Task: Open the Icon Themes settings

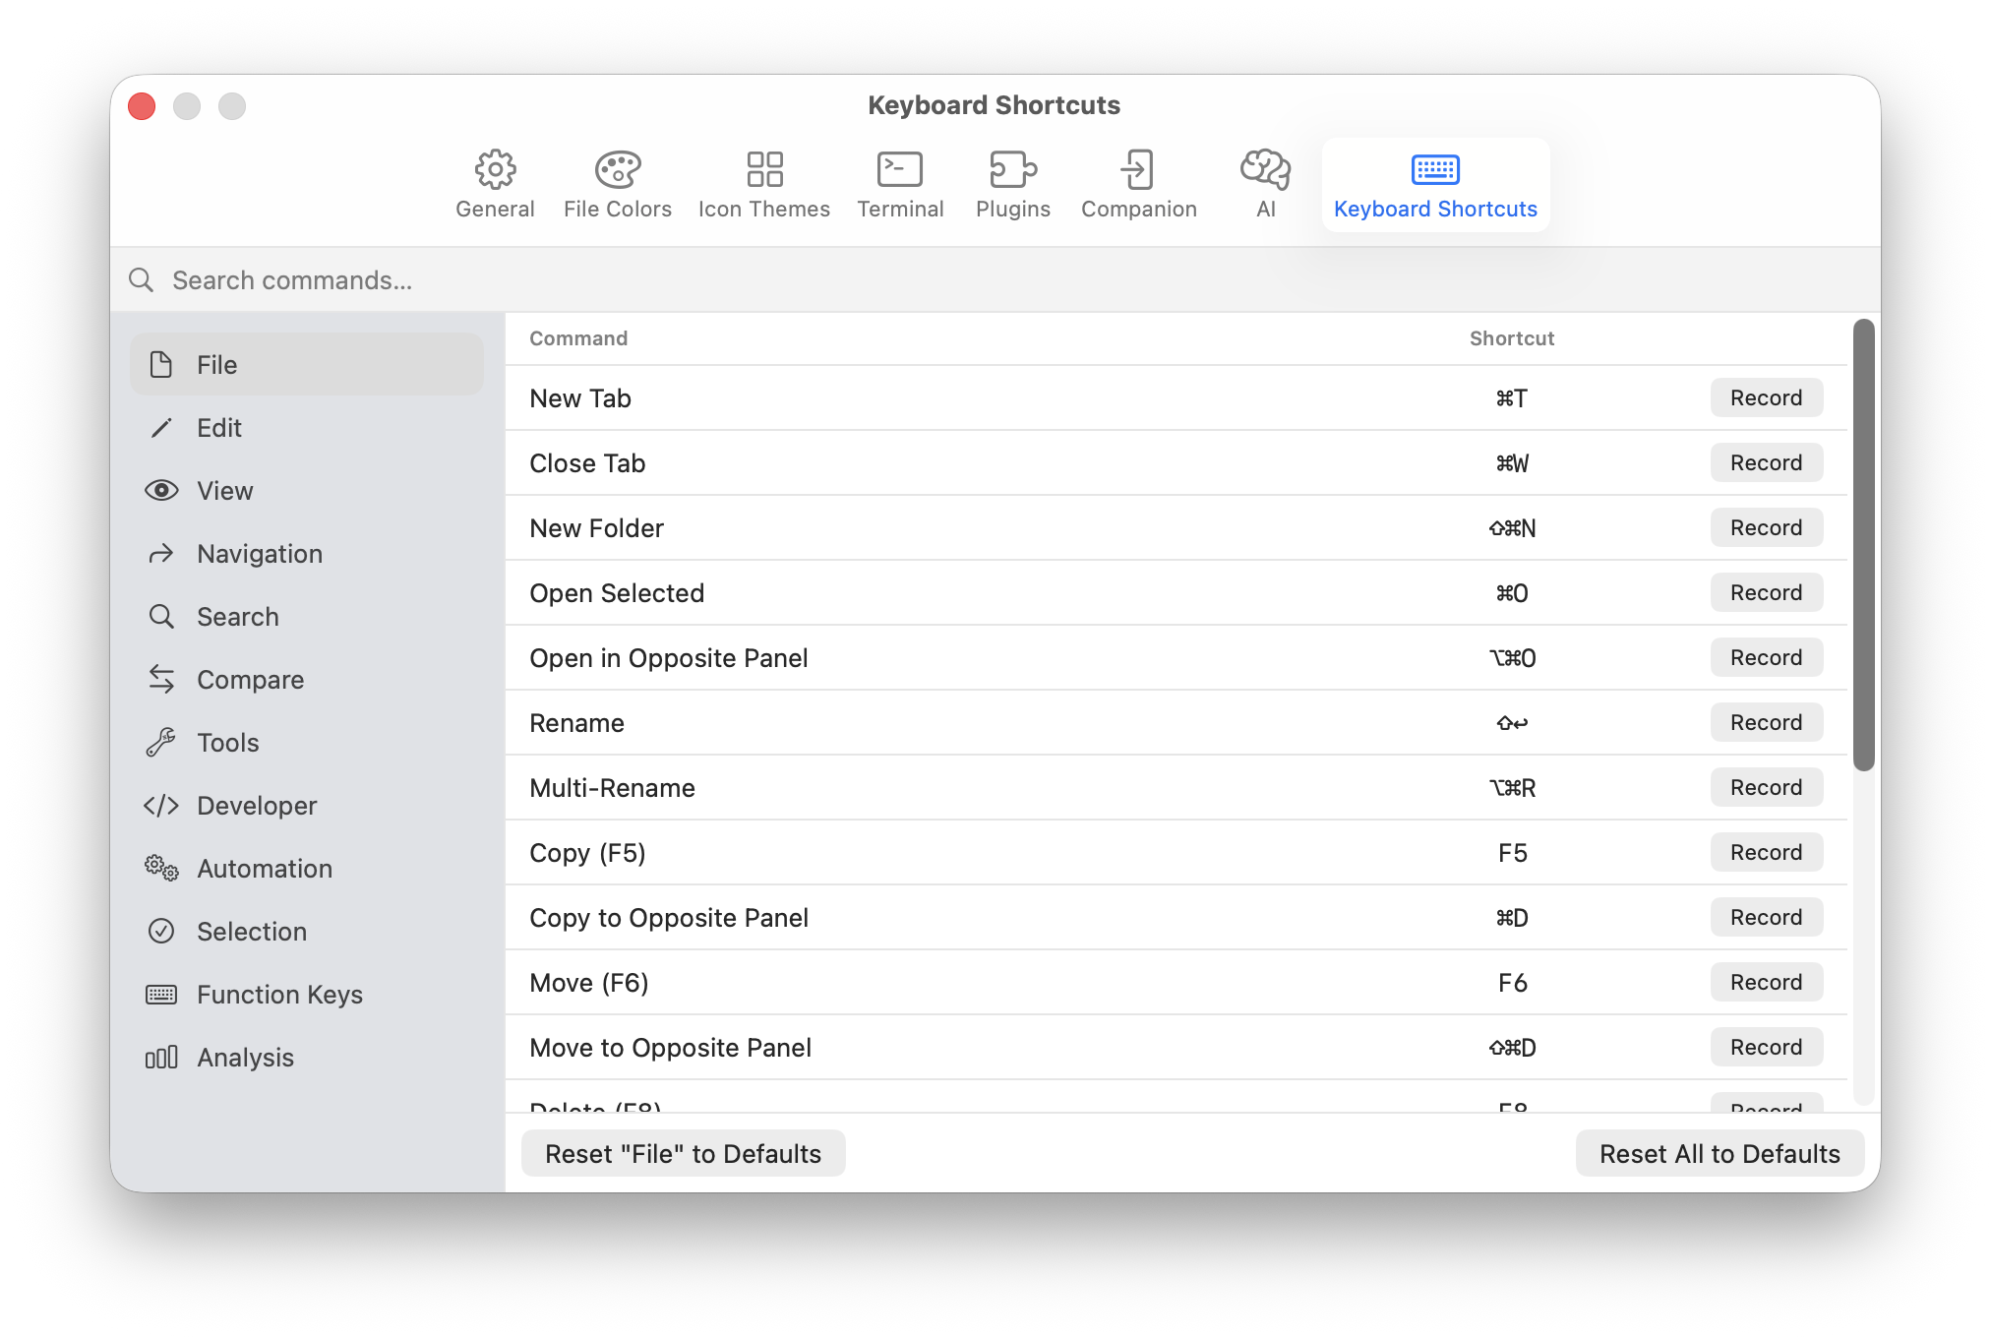Action: (x=763, y=182)
